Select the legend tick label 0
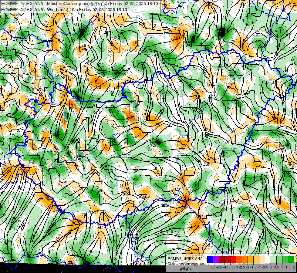This screenshot has width=297, height=273. (x=271, y=267)
